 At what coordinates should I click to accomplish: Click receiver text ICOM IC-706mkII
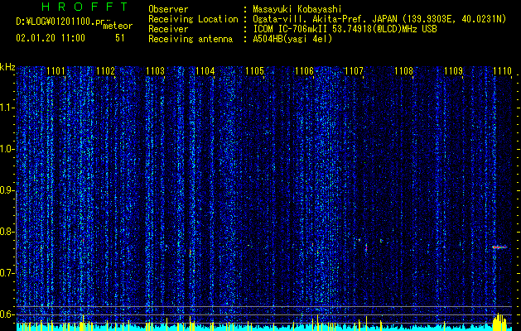point(291,29)
